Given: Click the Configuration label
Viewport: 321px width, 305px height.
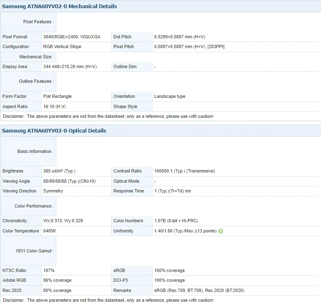Looking at the screenshot, I should (x=15, y=46).
